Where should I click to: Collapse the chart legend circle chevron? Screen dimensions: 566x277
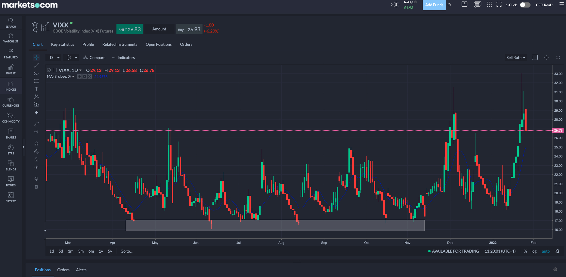(49, 70)
